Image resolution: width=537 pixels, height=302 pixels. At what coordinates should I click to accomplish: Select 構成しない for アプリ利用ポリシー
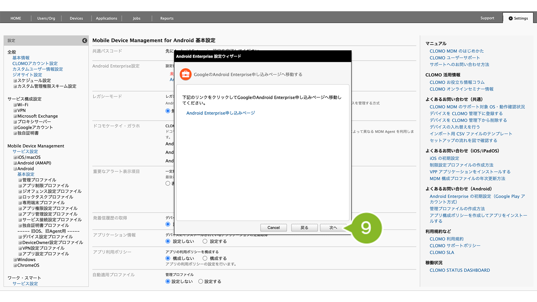168,258
